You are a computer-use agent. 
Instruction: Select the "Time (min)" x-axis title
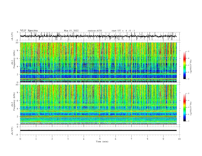pyautogui.click(x=102, y=141)
